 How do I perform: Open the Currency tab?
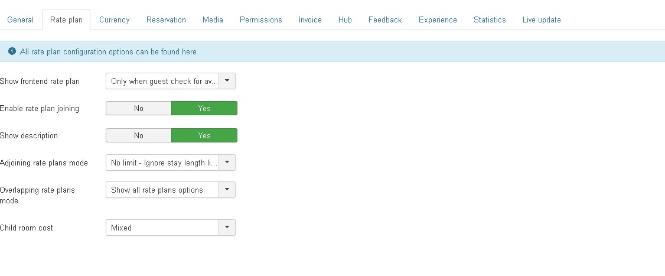point(114,20)
